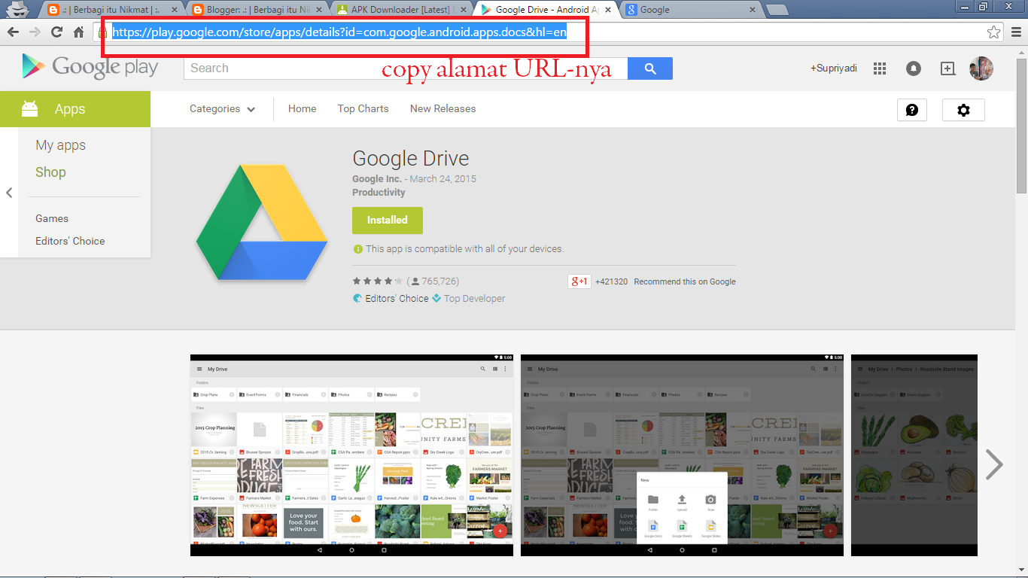Screen dimensions: 1028x578
Task: Click the Recommend this on Google text
Action: click(685, 281)
